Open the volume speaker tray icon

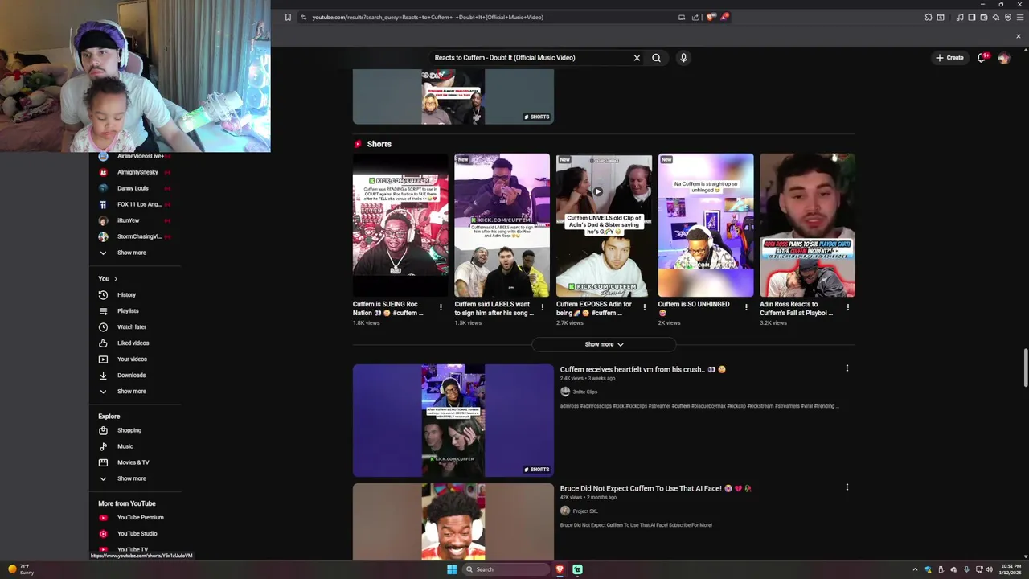[x=989, y=569]
